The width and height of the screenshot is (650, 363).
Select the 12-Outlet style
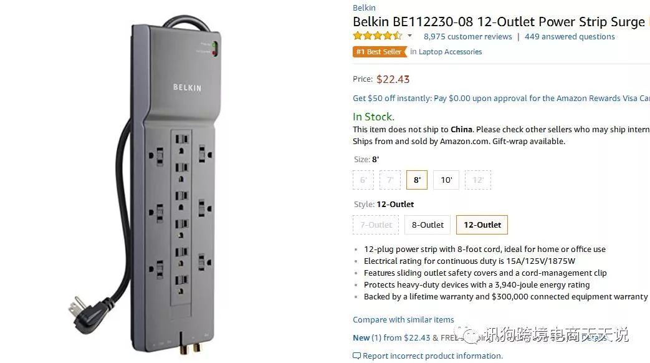(x=482, y=225)
